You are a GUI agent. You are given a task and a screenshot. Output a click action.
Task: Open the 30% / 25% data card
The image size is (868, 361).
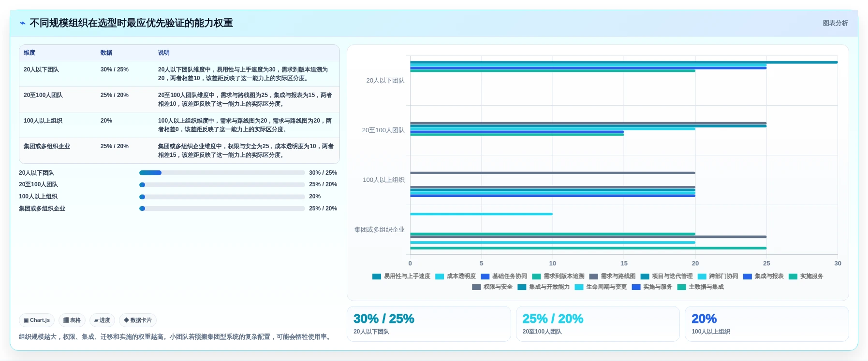tap(429, 324)
